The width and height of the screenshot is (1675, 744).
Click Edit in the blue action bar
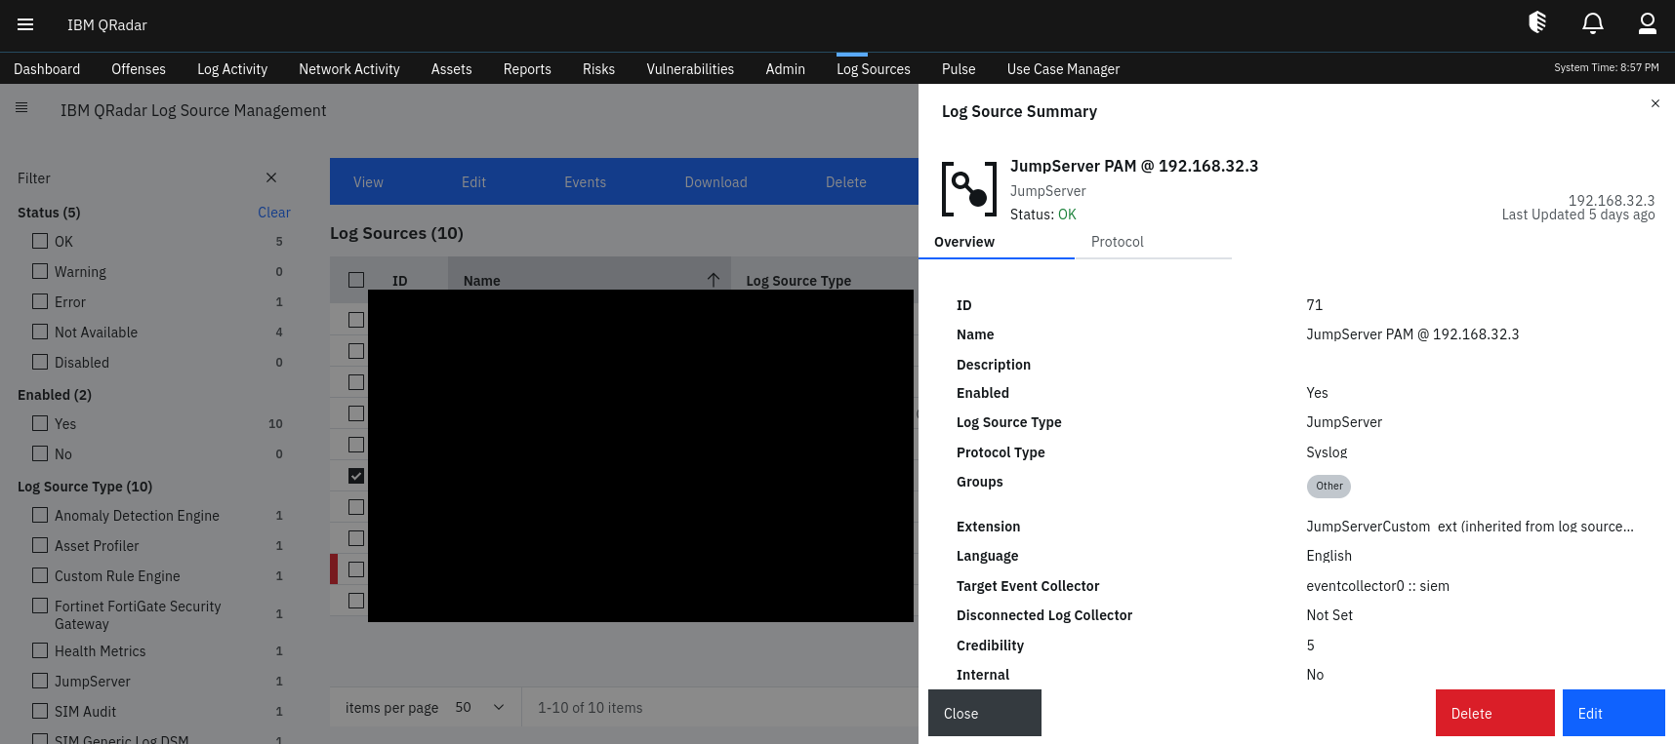coord(473,182)
